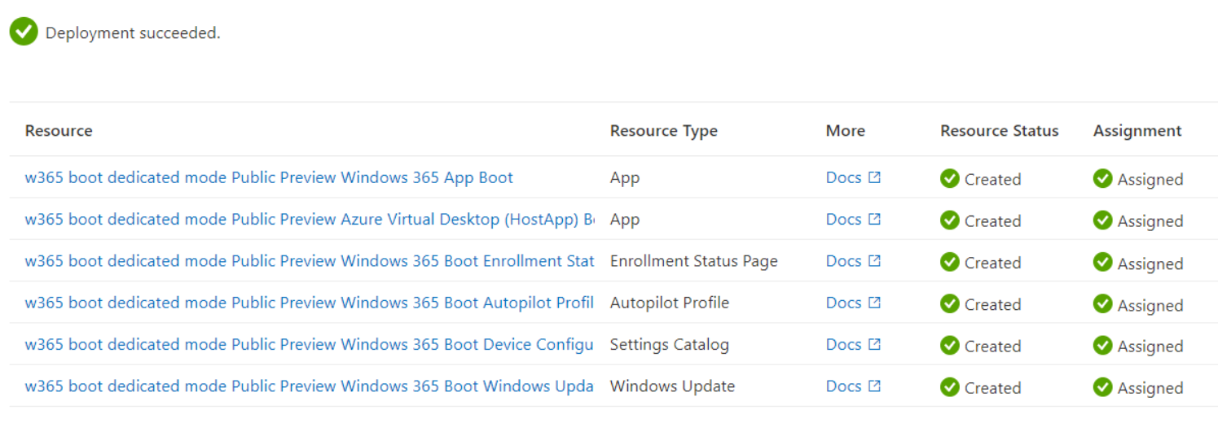The height and width of the screenshot is (436, 1218).
Task: Click Assigned check icon in Enrollment Status Page row
Action: click(x=1103, y=262)
